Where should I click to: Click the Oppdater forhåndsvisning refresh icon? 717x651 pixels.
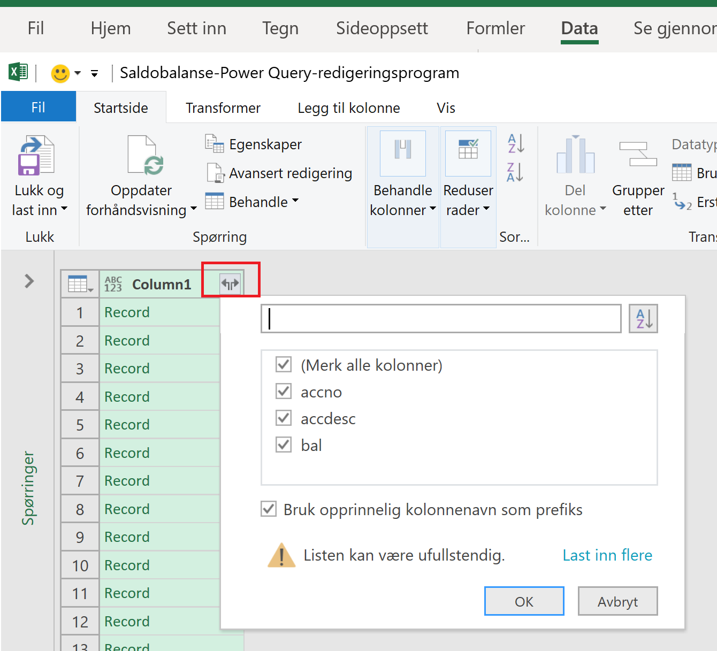pos(146,156)
